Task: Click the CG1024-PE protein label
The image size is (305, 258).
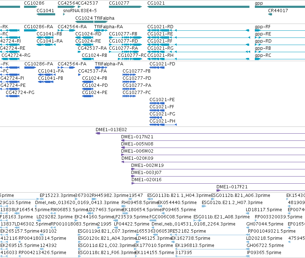Action: [95, 93]
